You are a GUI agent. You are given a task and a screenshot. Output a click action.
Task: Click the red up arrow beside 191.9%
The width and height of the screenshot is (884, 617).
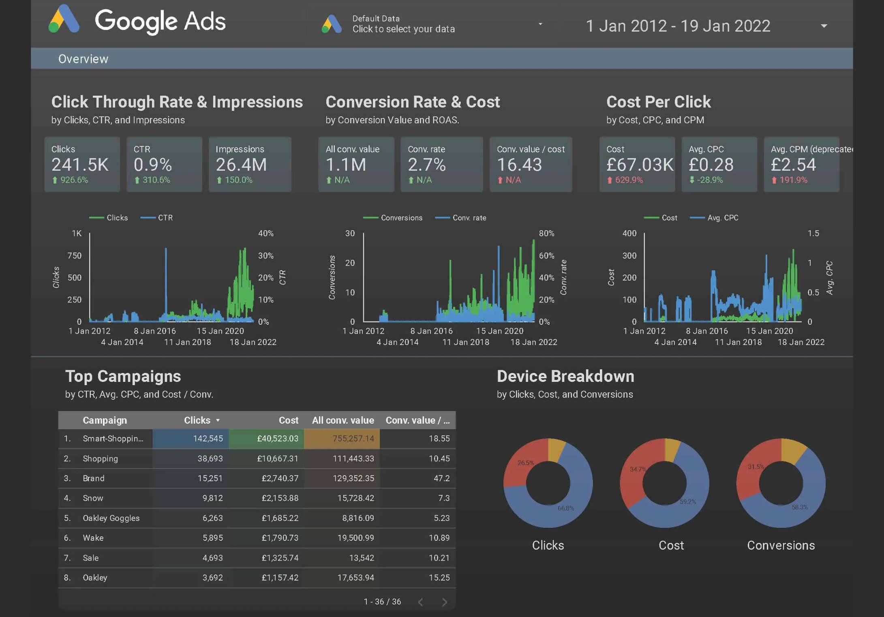(x=774, y=180)
